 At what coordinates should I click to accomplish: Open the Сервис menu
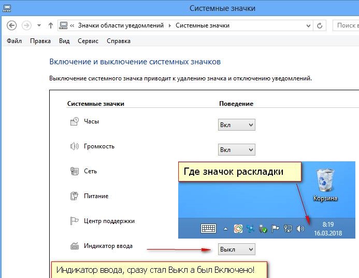pos(88,41)
